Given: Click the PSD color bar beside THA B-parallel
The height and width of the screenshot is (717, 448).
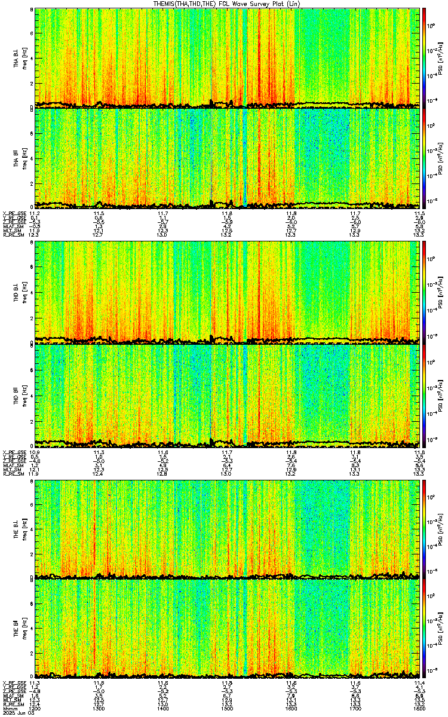Looking at the screenshot, I should click(x=424, y=158).
